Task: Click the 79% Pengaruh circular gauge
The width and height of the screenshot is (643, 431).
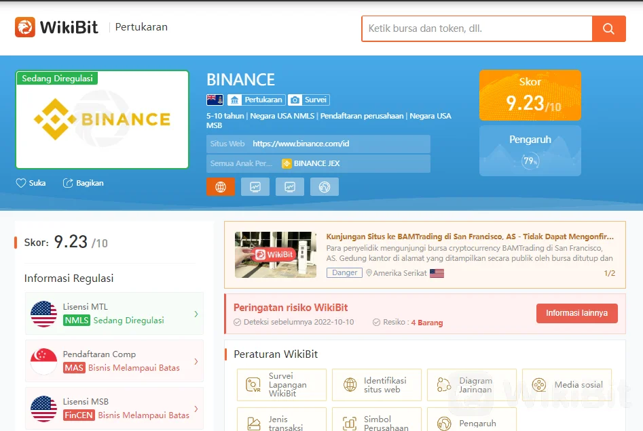Action: (530, 161)
